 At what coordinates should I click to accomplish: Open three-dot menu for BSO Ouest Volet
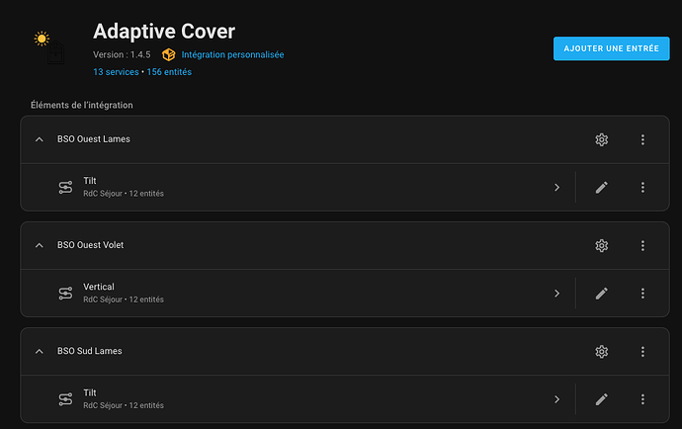click(x=642, y=246)
